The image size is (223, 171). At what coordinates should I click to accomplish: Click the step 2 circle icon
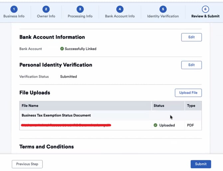46,9
